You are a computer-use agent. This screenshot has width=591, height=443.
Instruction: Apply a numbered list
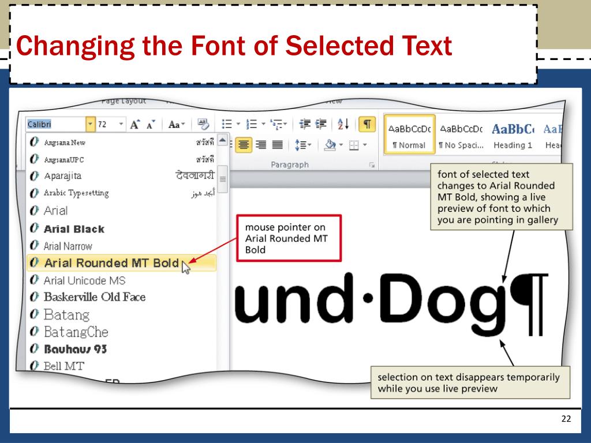point(252,124)
